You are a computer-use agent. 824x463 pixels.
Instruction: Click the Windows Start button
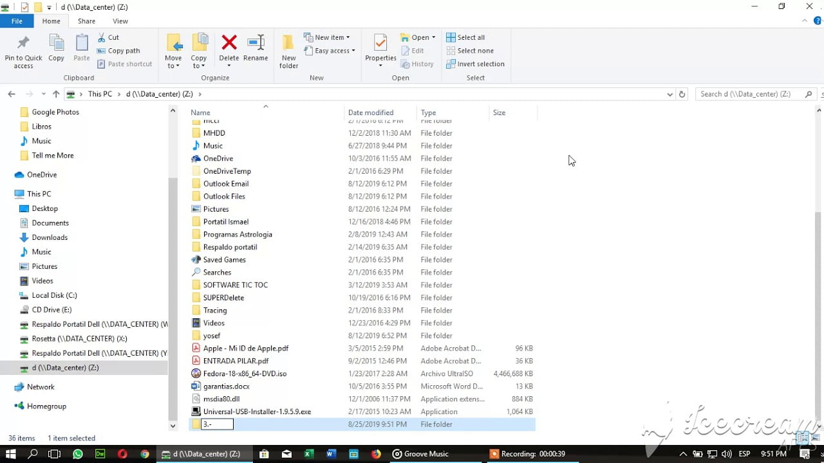click(x=12, y=454)
